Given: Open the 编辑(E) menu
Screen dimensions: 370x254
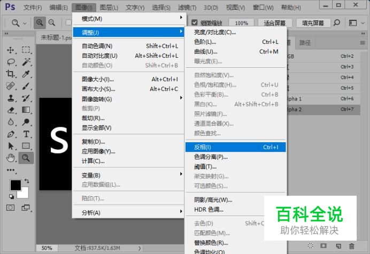Looking at the screenshot, I should (x=58, y=7).
